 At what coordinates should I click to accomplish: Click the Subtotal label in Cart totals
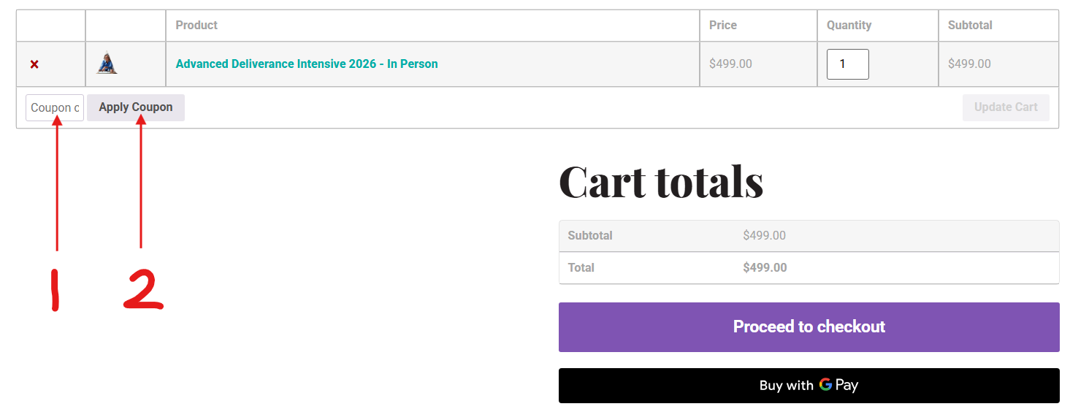590,235
